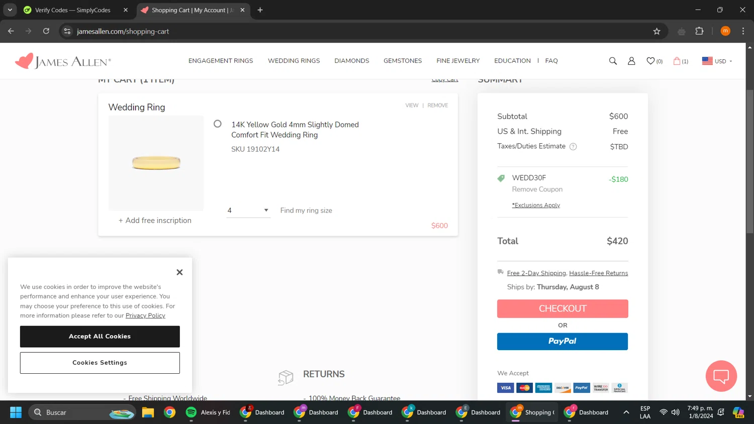754x424 pixels.
Task: Click the taskbar Buscar search box
Action: tap(82, 412)
